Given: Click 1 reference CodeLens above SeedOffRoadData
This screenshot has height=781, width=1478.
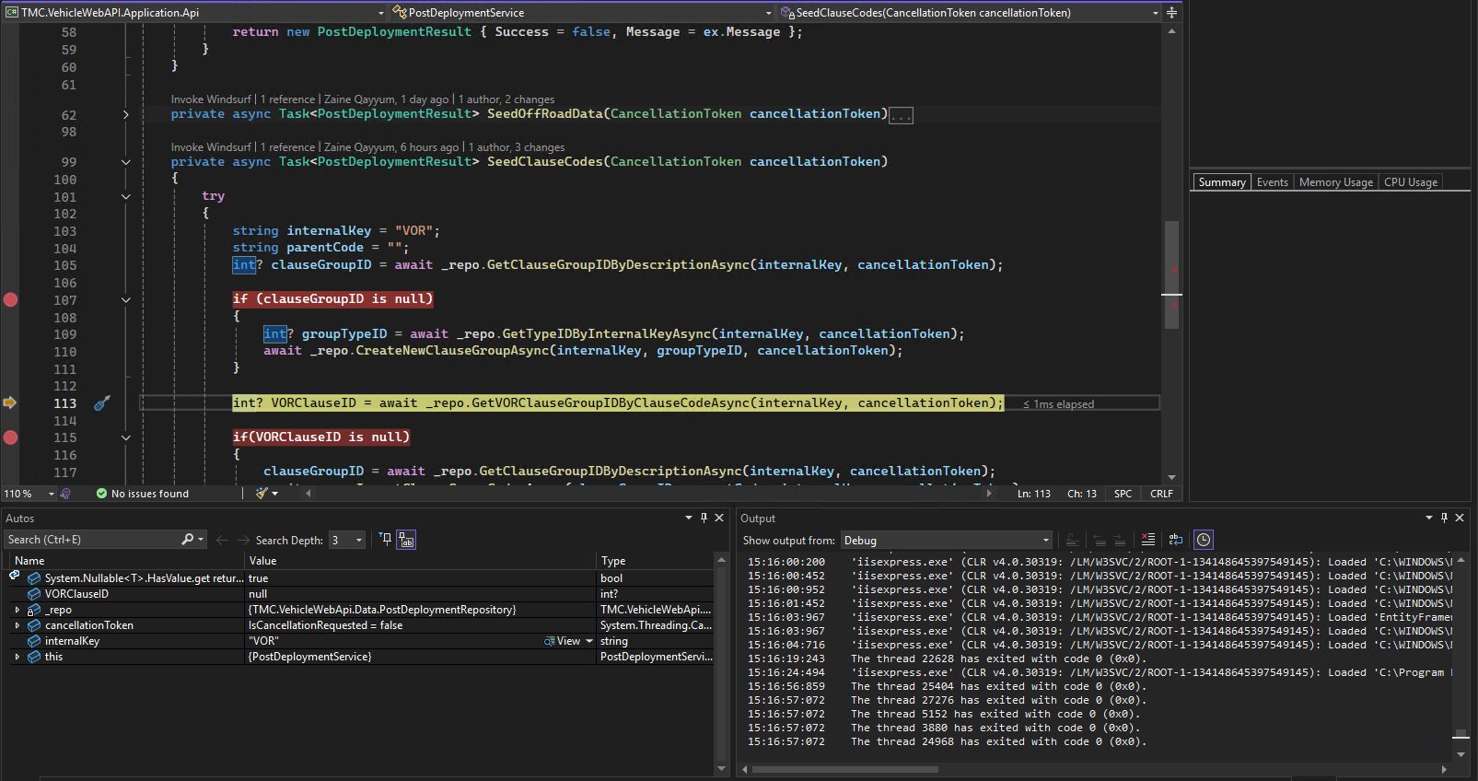Looking at the screenshot, I should click(287, 99).
